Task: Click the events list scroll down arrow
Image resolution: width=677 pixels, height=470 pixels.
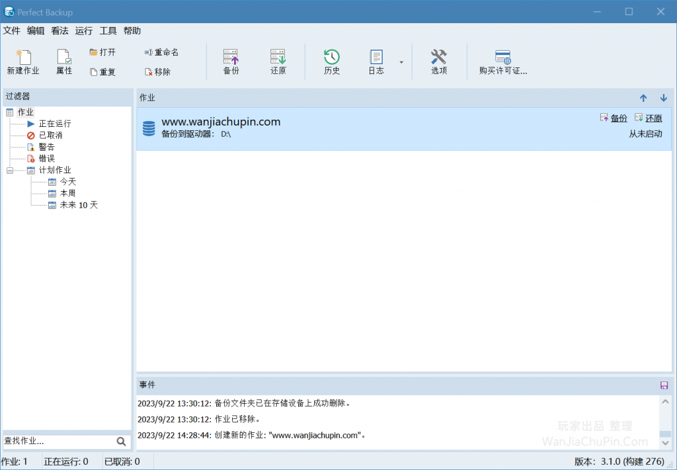Action: point(665,444)
